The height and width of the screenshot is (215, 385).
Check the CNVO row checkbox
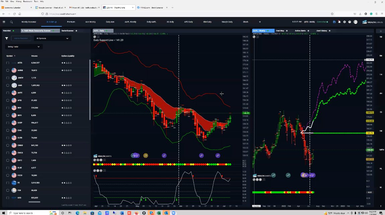tap(8, 145)
